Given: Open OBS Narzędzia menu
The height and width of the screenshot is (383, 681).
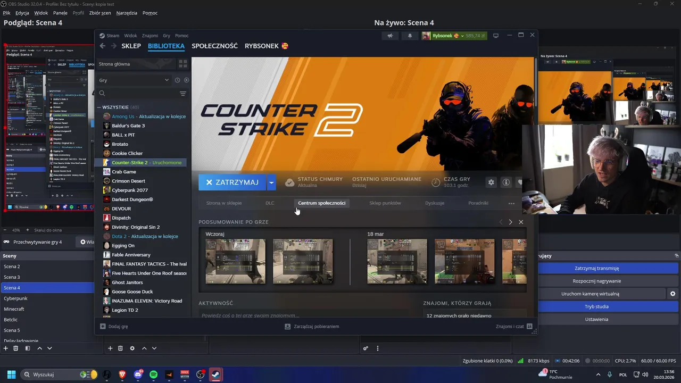Looking at the screenshot, I should coord(127,13).
